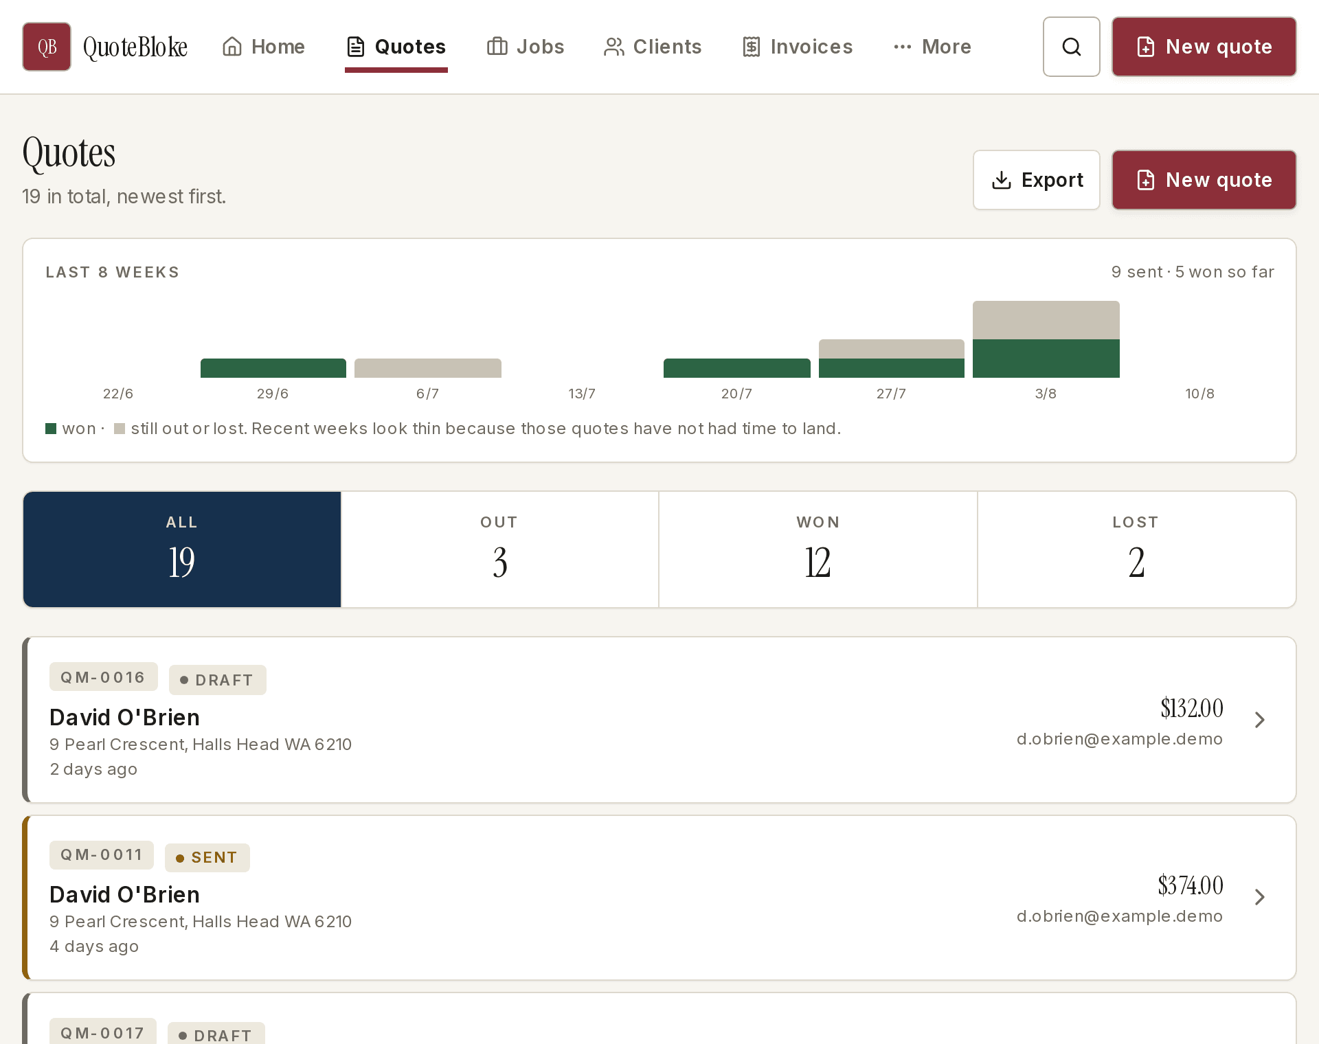Click the SENT status badge on QM-0011
Image resolution: width=1319 pixels, height=1044 pixels.
(207, 857)
